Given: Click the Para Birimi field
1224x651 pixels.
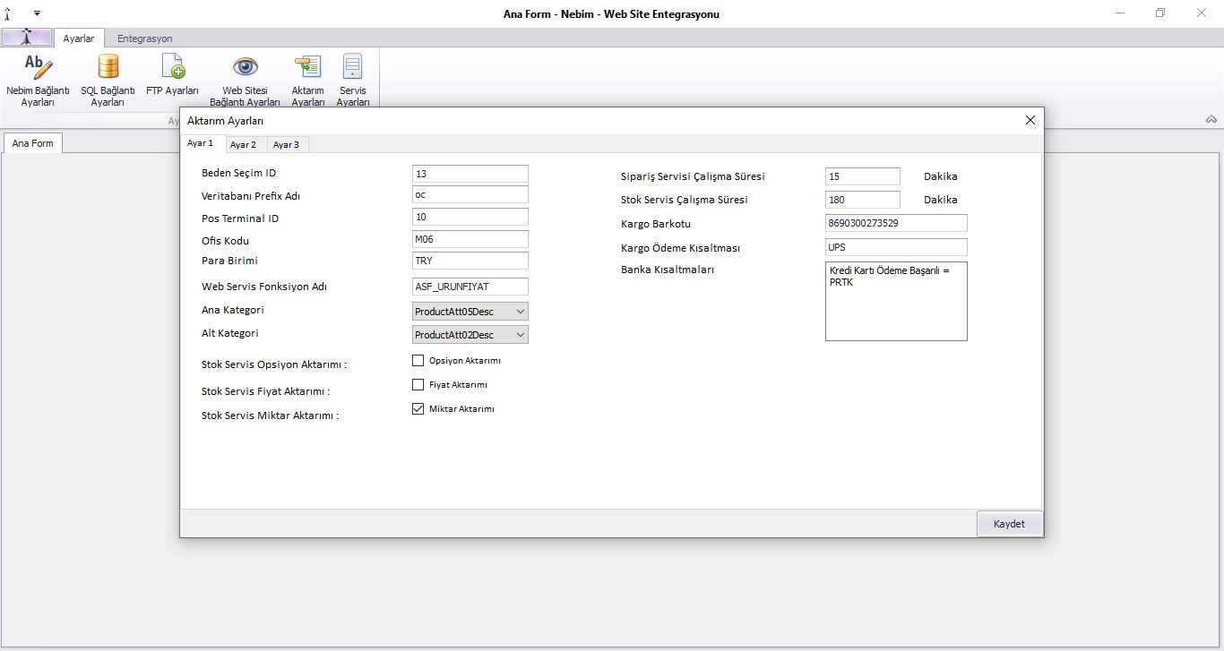Looking at the screenshot, I should 470,261.
